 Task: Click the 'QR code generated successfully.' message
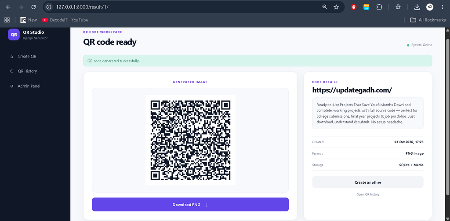[114, 61]
